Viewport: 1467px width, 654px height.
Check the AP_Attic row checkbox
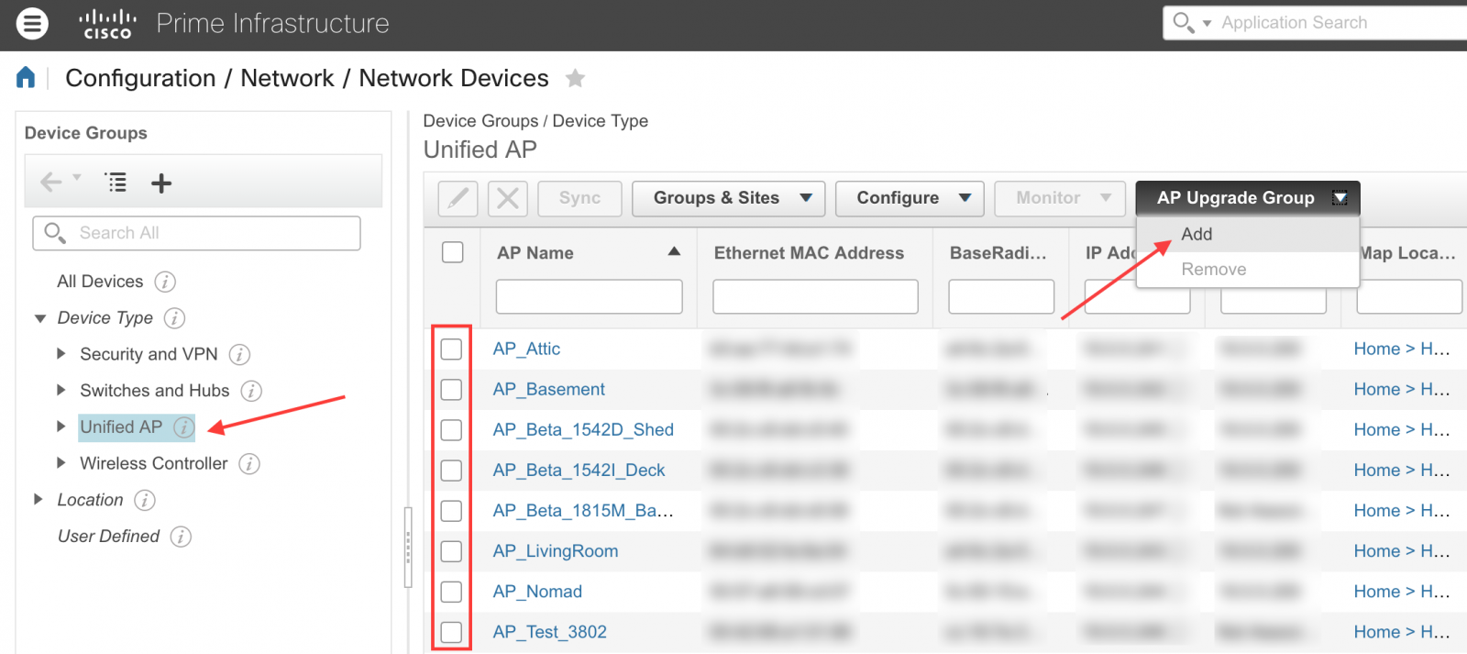(451, 349)
